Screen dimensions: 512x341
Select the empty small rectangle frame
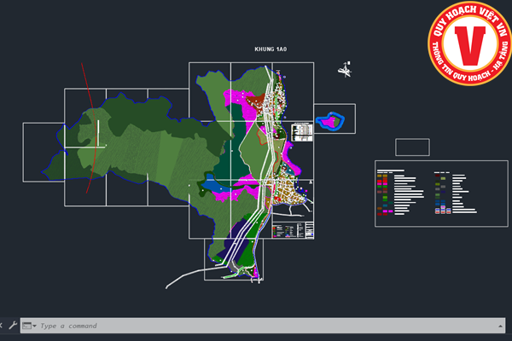click(412, 147)
